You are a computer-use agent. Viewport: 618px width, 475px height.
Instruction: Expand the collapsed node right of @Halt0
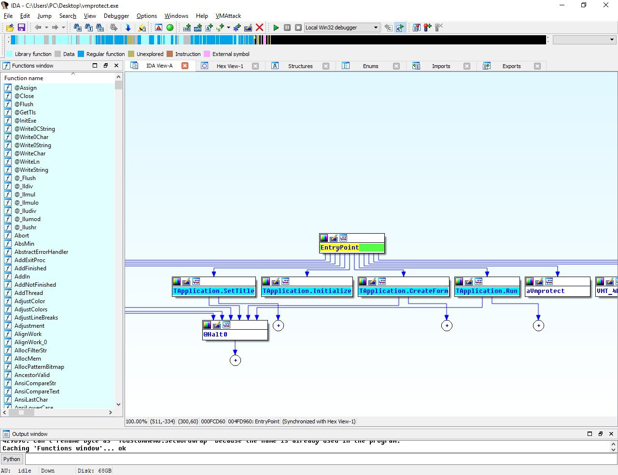[x=278, y=325]
